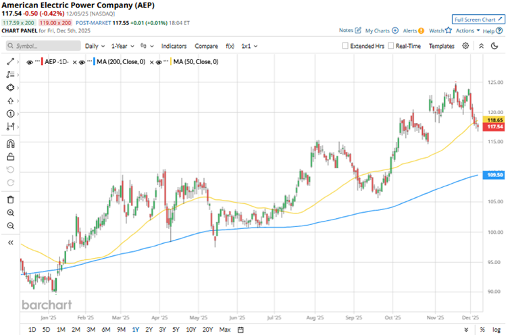The height and width of the screenshot is (335, 508).
Task: Expand the 1-Year period dropdown
Action: [122, 46]
